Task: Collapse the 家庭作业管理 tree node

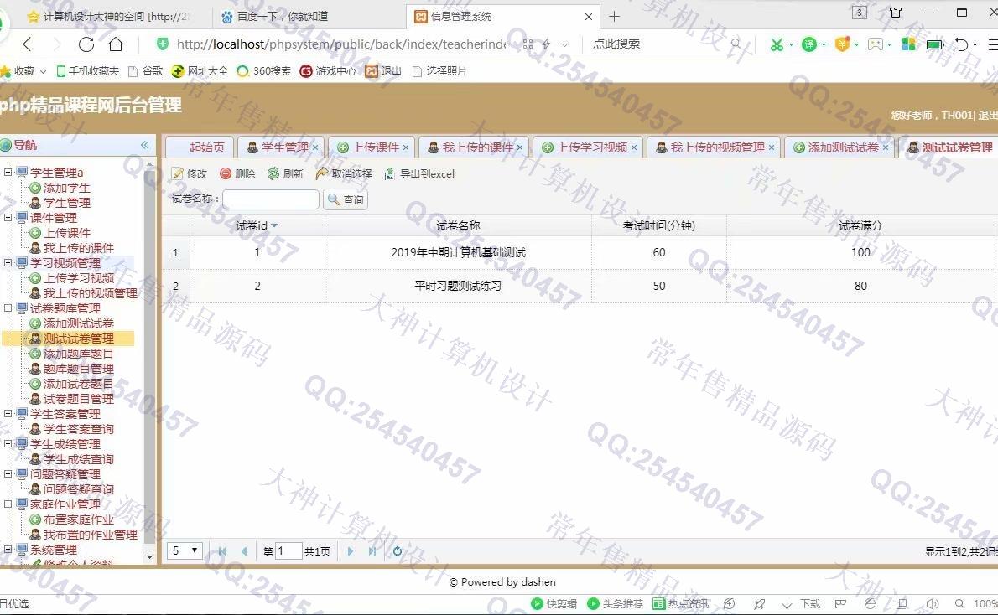Action: pyautogui.click(x=8, y=504)
